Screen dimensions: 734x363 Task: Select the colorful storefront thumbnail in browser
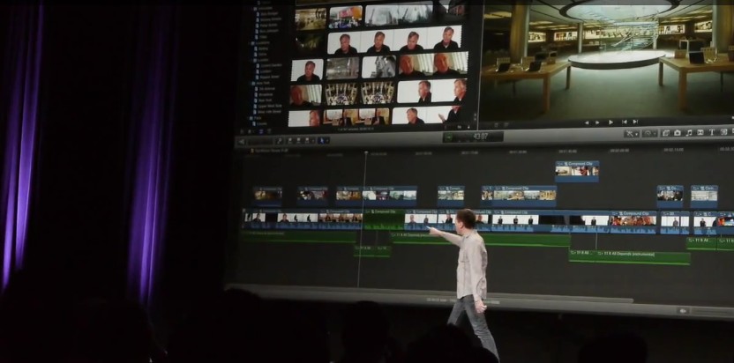point(346,18)
